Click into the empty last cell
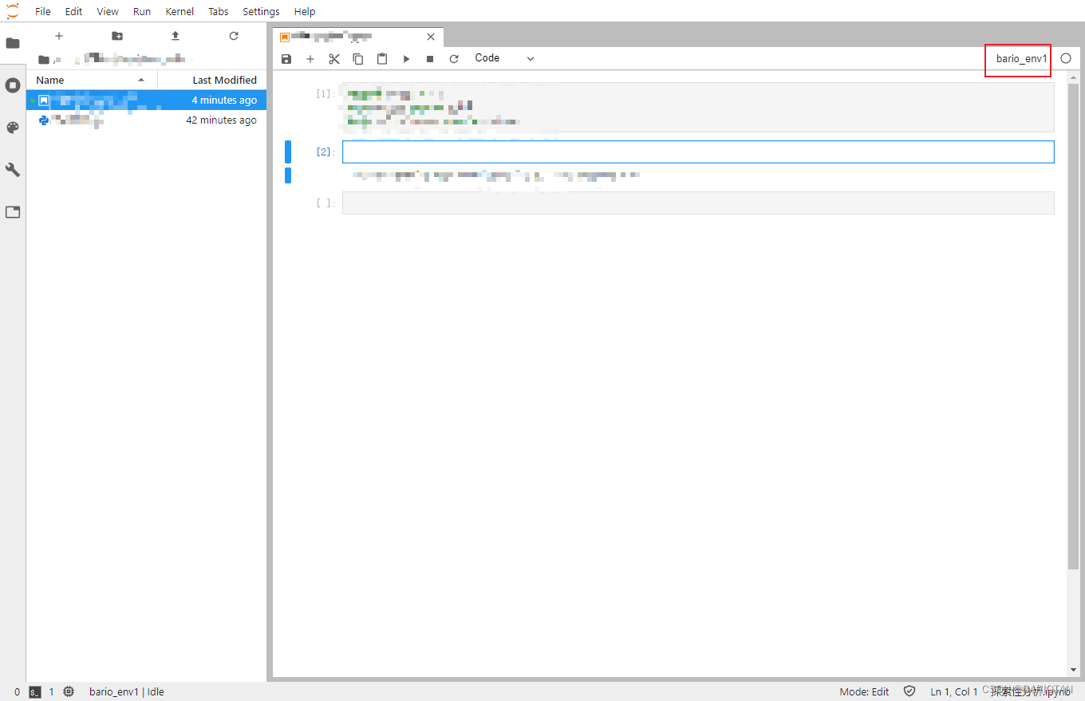The height and width of the screenshot is (701, 1085). coord(698,203)
